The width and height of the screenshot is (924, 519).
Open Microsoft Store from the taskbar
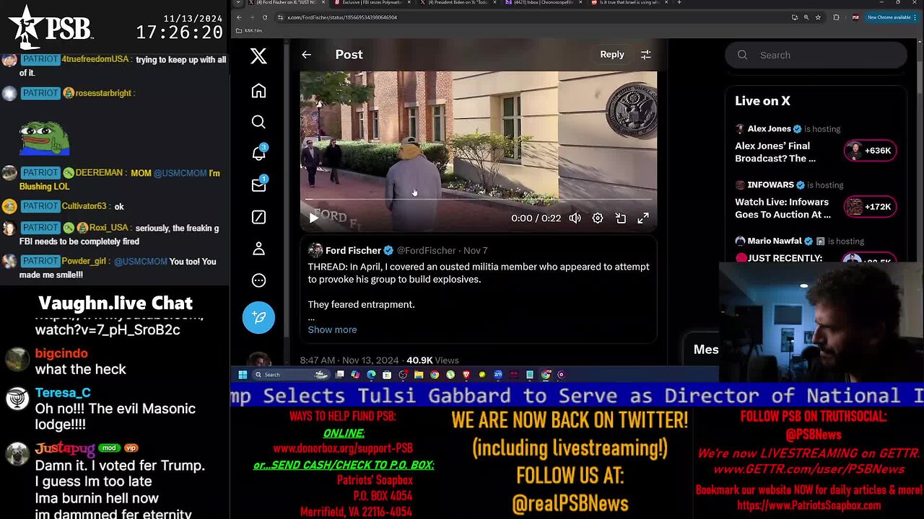click(387, 375)
